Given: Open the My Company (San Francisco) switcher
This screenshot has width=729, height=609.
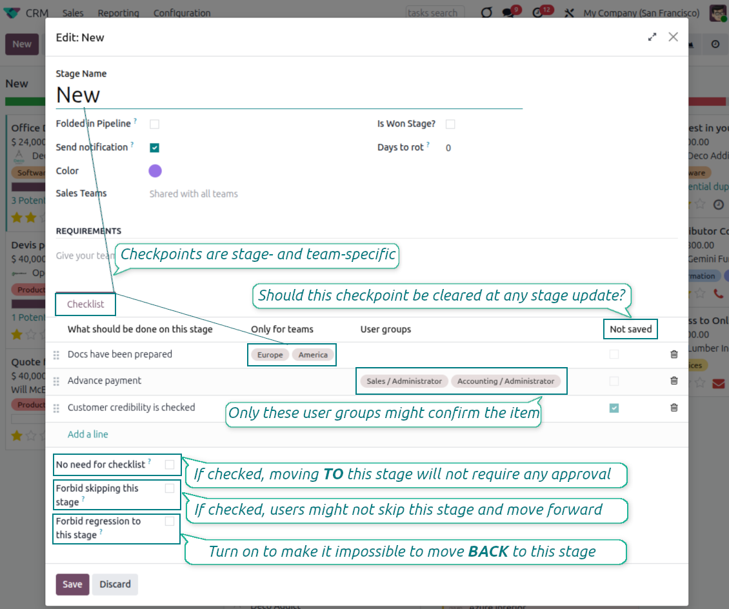Looking at the screenshot, I should pyautogui.click(x=641, y=13).
